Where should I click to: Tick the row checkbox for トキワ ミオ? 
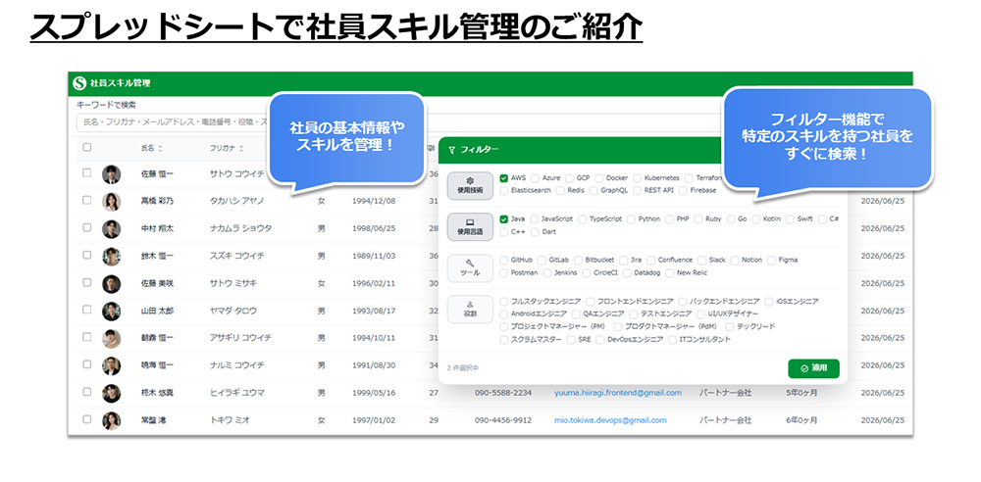(x=87, y=419)
